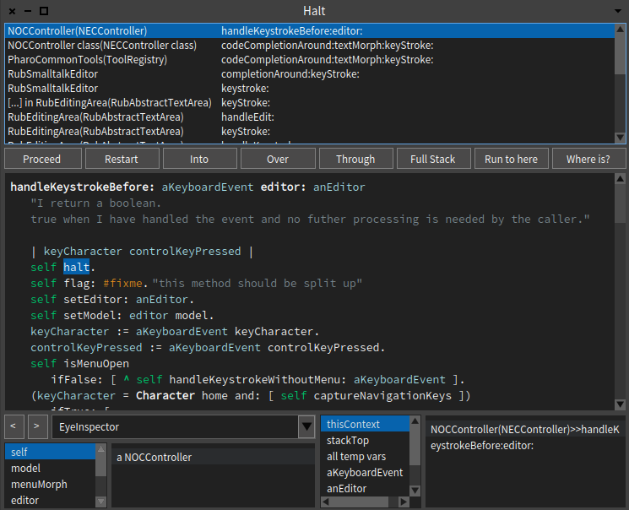Click the stack list scroll down arrow
The image size is (629, 510).
pos(620,138)
